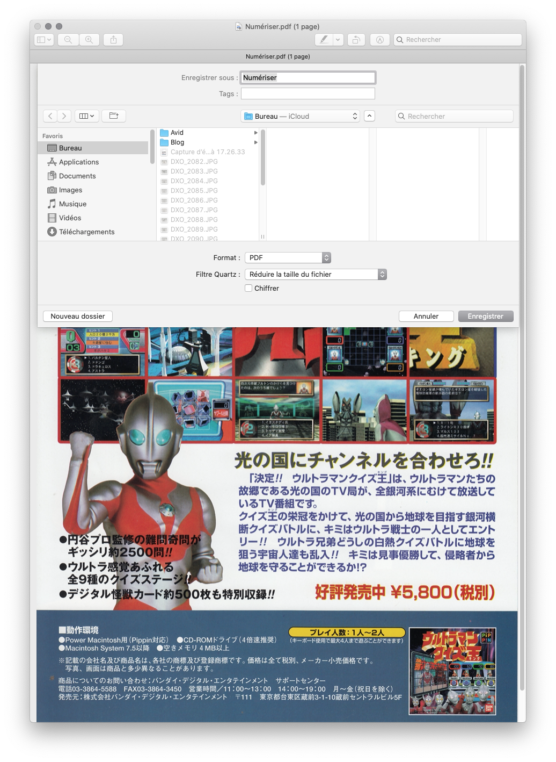
Task: Click the highlight pen tool icon
Action: coord(324,40)
